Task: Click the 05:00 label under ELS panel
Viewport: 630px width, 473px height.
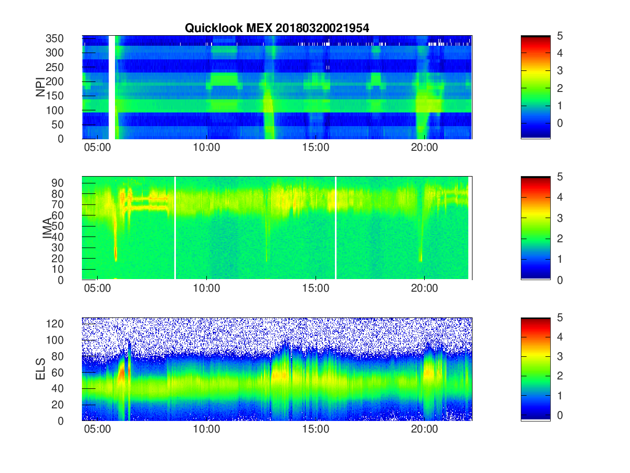Action: tap(98, 429)
